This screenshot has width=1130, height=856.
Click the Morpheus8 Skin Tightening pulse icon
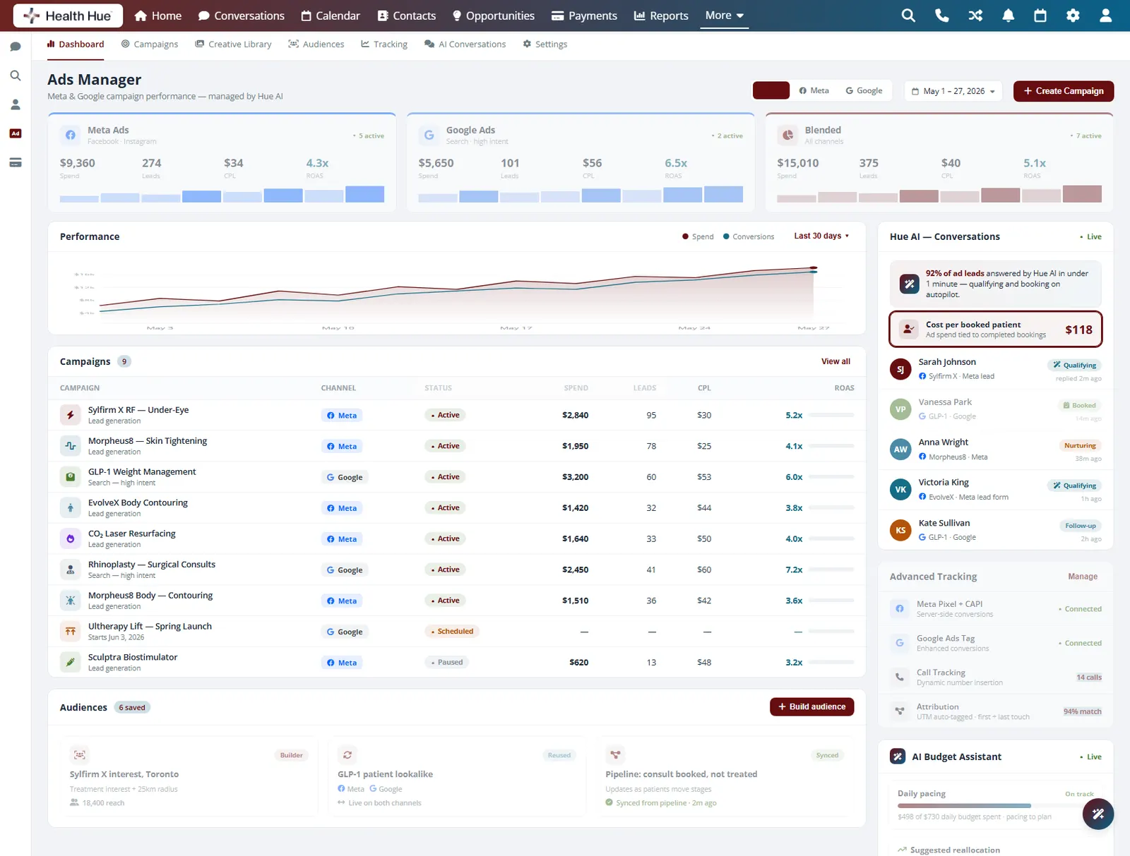click(70, 446)
